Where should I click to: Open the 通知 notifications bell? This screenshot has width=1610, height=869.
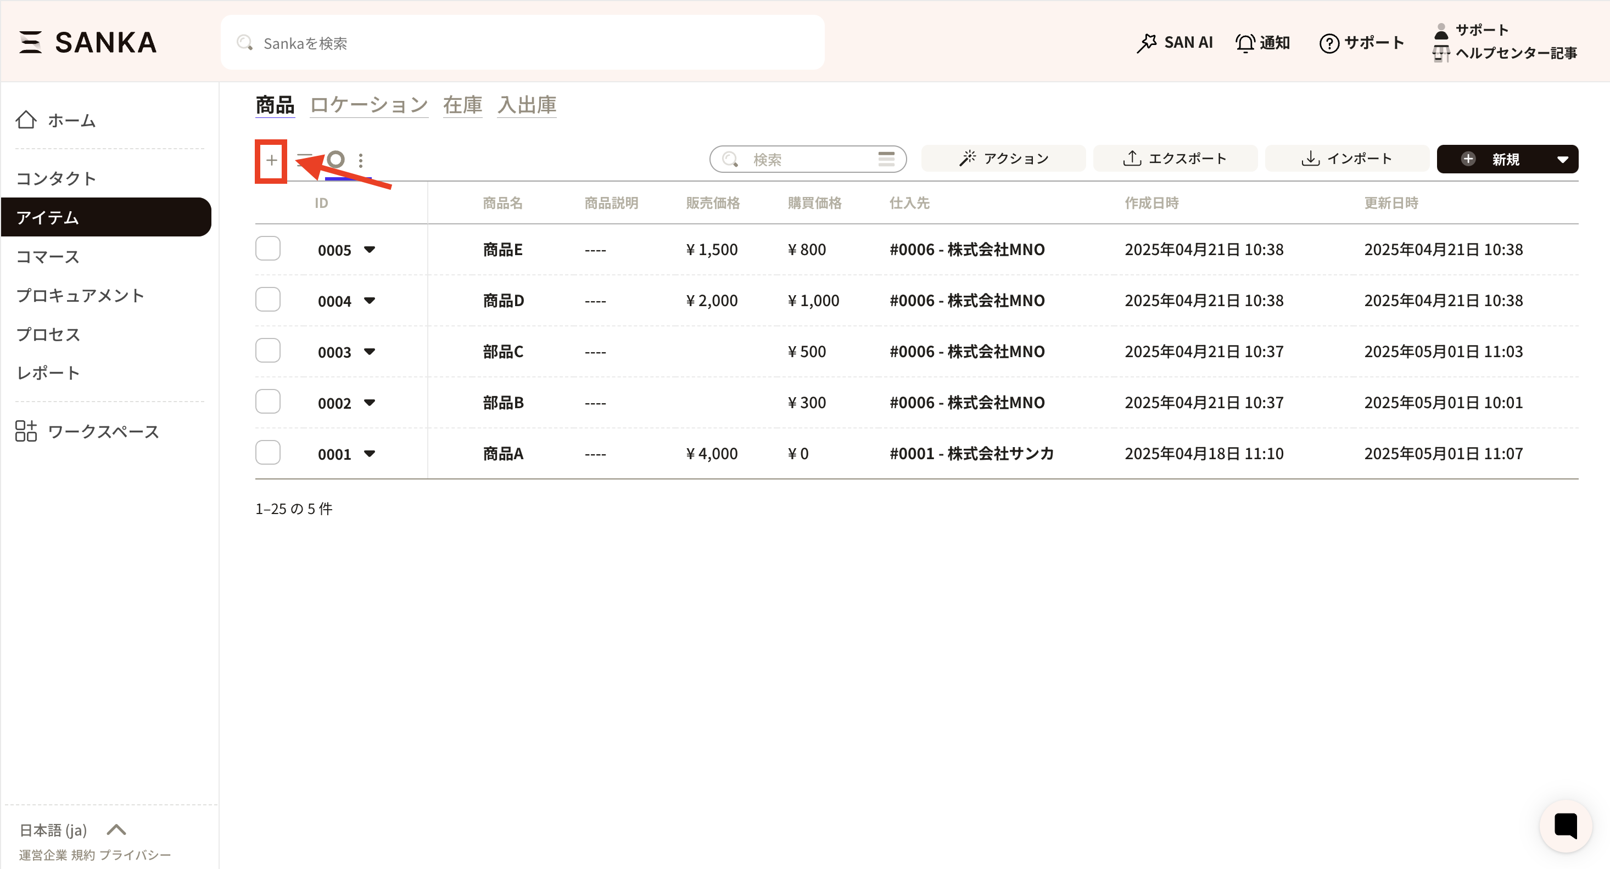[1262, 42]
